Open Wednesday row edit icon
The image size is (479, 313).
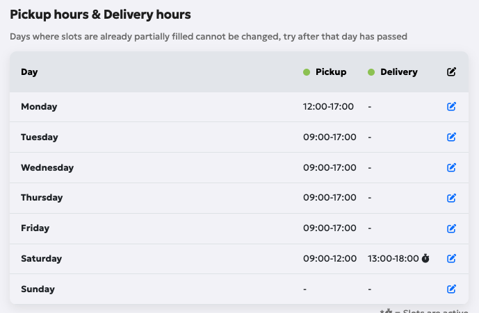pos(451,167)
